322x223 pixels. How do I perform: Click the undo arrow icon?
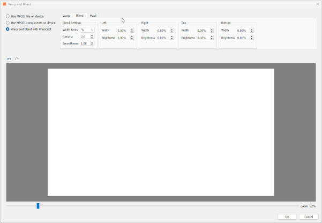click(x=9, y=59)
